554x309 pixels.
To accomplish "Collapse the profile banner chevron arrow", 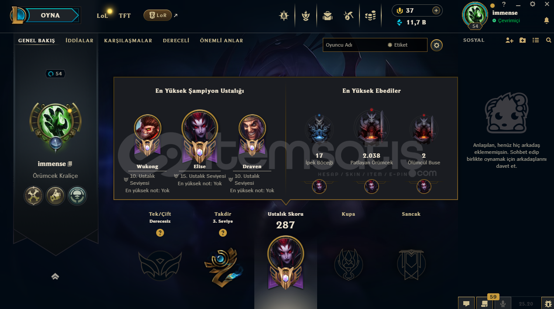I will point(55,276).
